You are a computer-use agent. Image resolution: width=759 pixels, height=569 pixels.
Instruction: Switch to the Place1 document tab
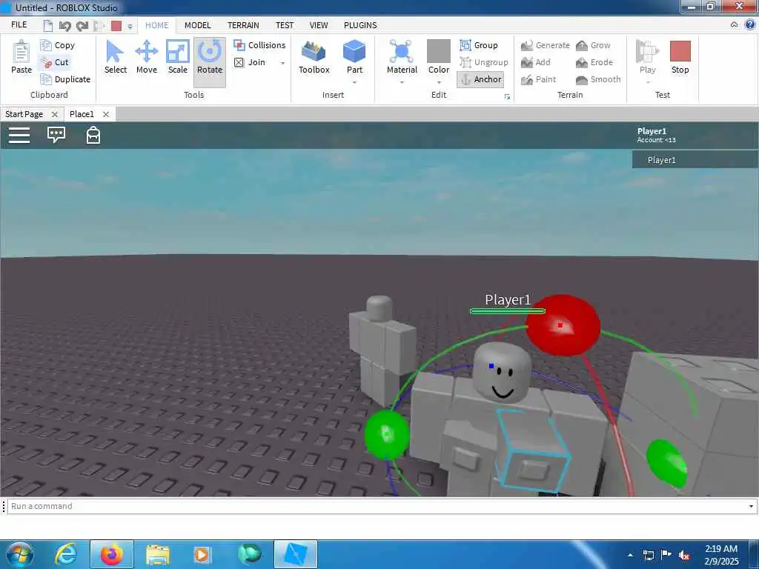pos(82,114)
